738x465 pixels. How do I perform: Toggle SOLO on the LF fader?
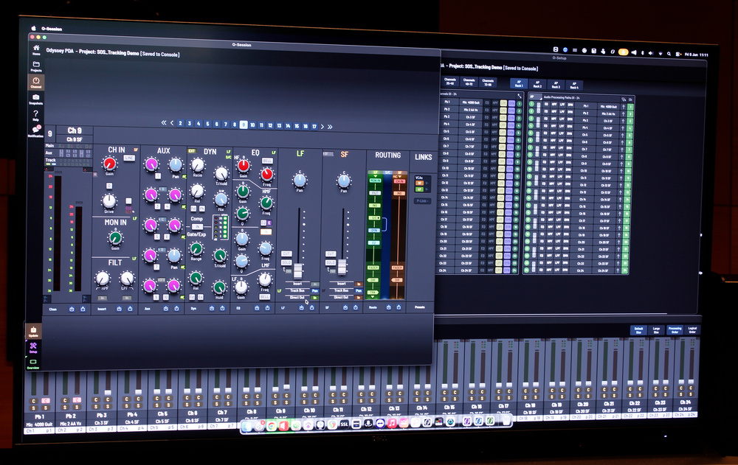pyautogui.click(x=286, y=262)
